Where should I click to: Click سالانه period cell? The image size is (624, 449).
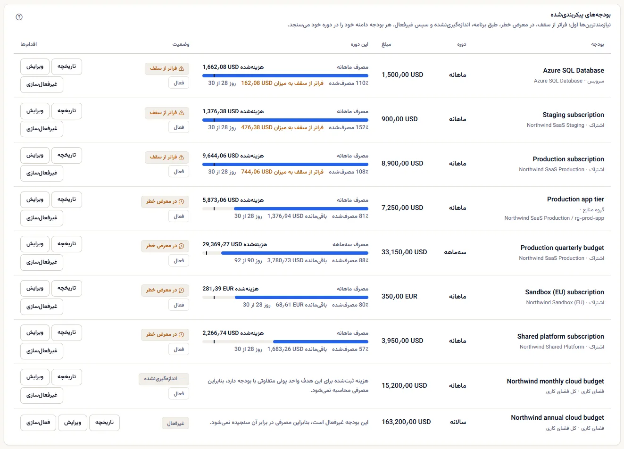pyautogui.click(x=458, y=422)
